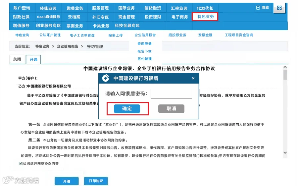
Task: Open 外汇专区 menu
Action: [100, 17]
